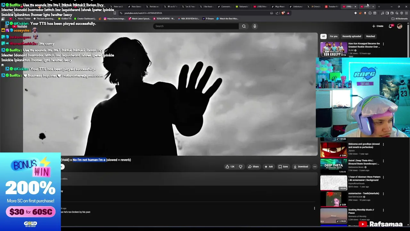Open the KickBot TTS bookmark
Viewport: 410px width, 231px height.
tap(65, 19)
